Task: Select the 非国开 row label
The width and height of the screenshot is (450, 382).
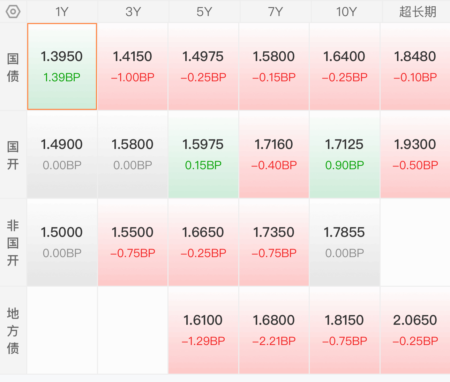Action: point(13,243)
